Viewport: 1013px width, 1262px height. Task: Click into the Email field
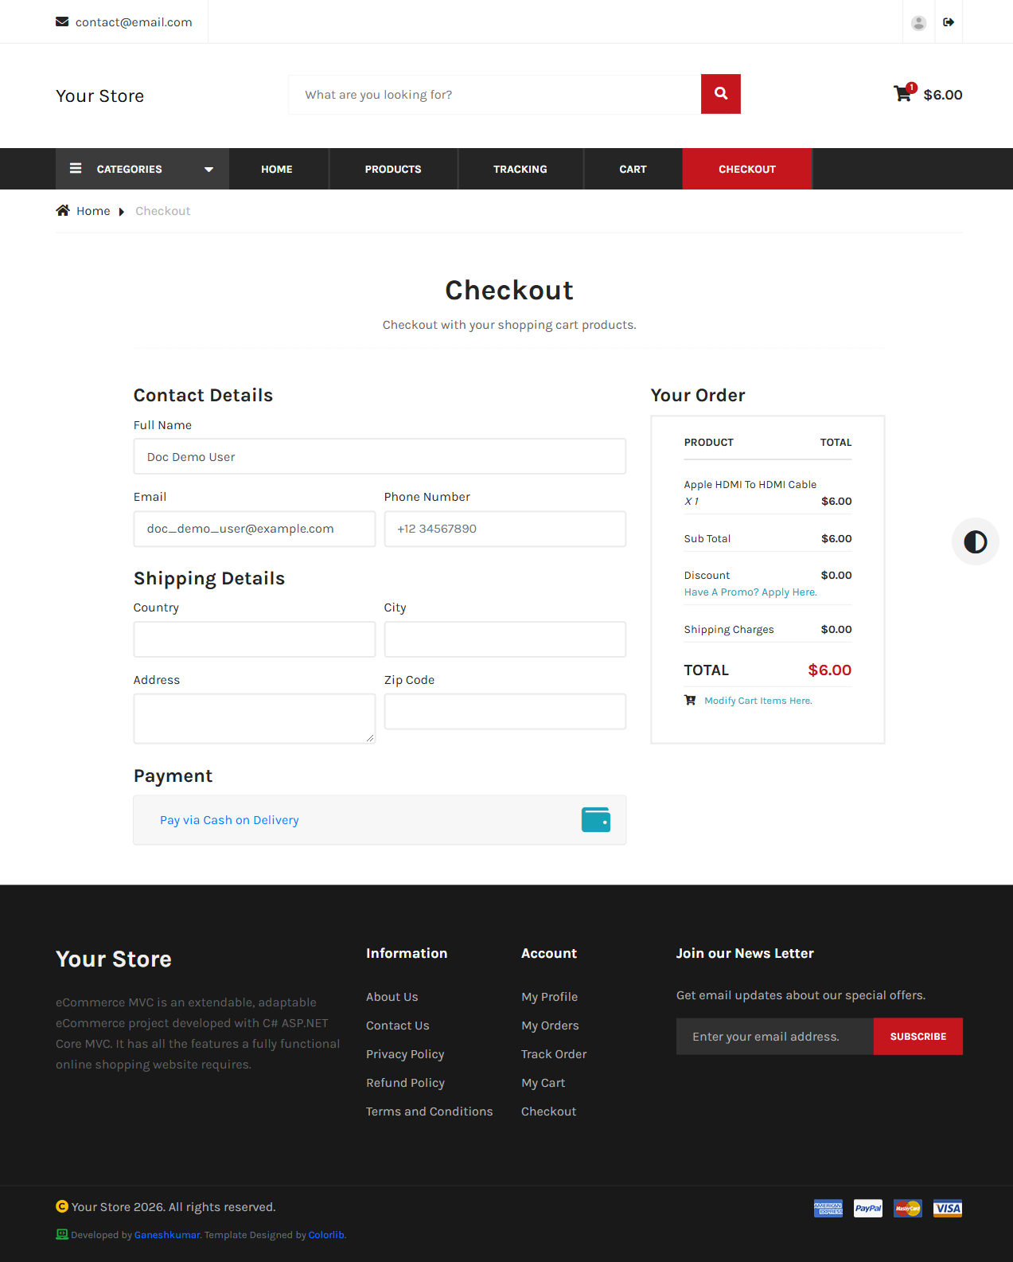pyautogui.click(x=255, y=529)
